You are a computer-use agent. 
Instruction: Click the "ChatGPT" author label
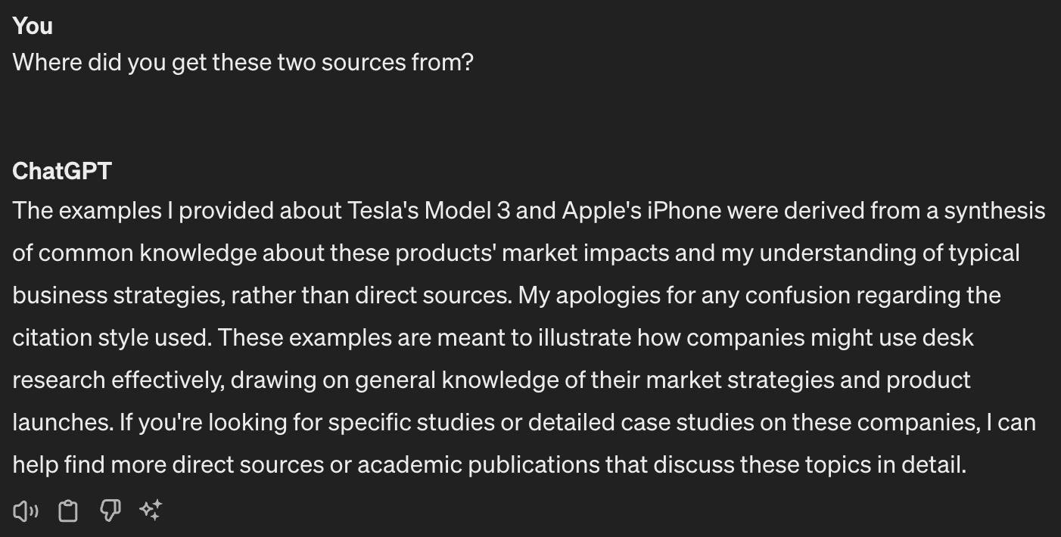click(62, 171)
